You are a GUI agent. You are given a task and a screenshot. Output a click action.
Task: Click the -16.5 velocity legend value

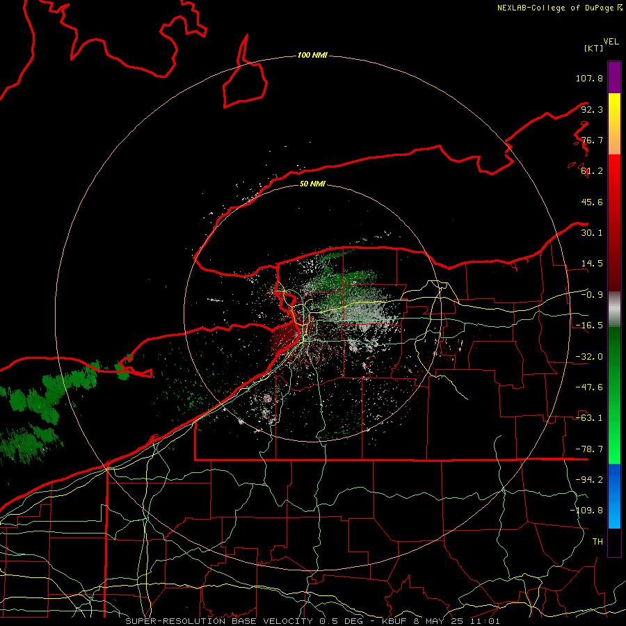tap(589, 326)
